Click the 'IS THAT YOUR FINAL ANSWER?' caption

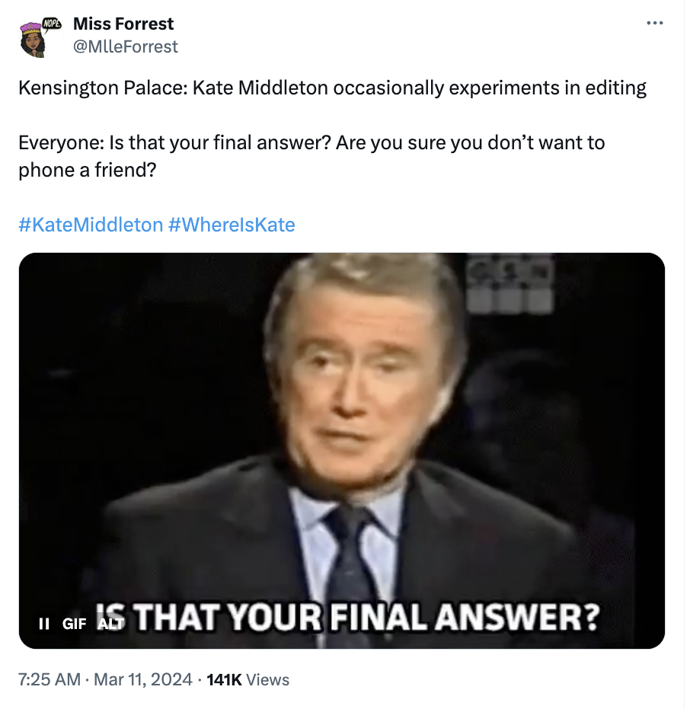click(348, 617)
